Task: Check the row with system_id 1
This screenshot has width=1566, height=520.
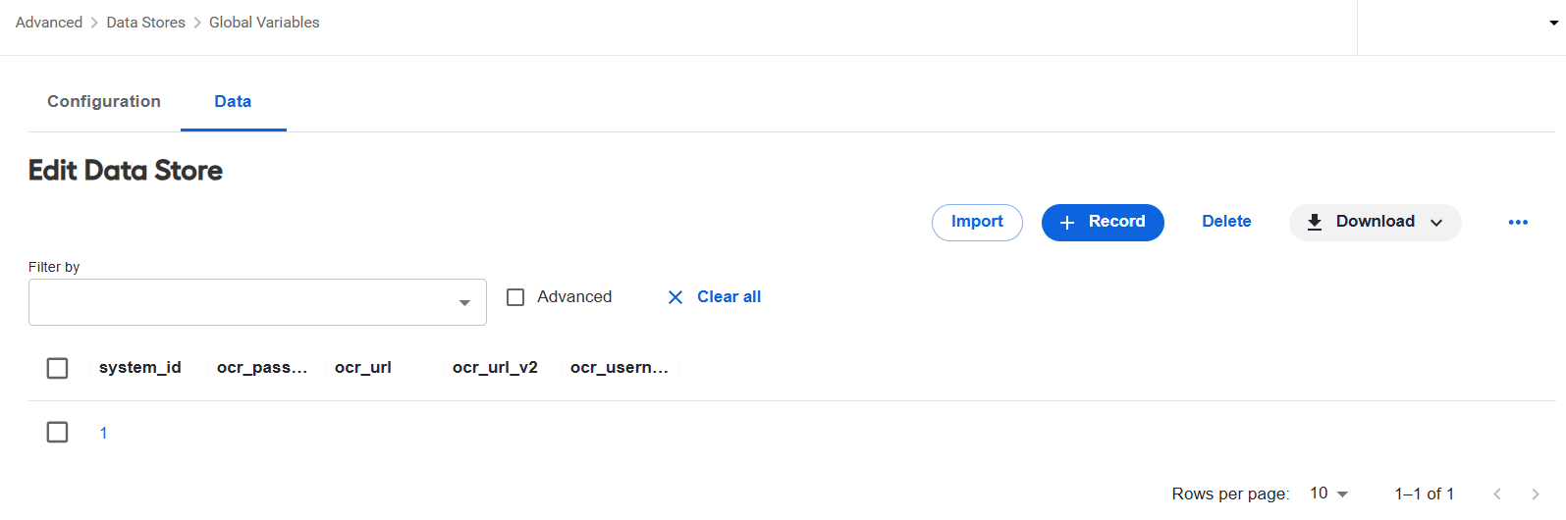Action: pyautogui.click(x=58, y=432)
